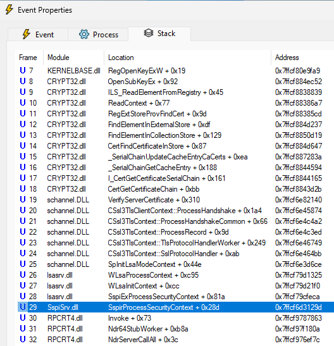The height and width of the screenshot is (346, 334).
Task: Click the user-mode U icon for frame 26
Action: pos(23,275)
